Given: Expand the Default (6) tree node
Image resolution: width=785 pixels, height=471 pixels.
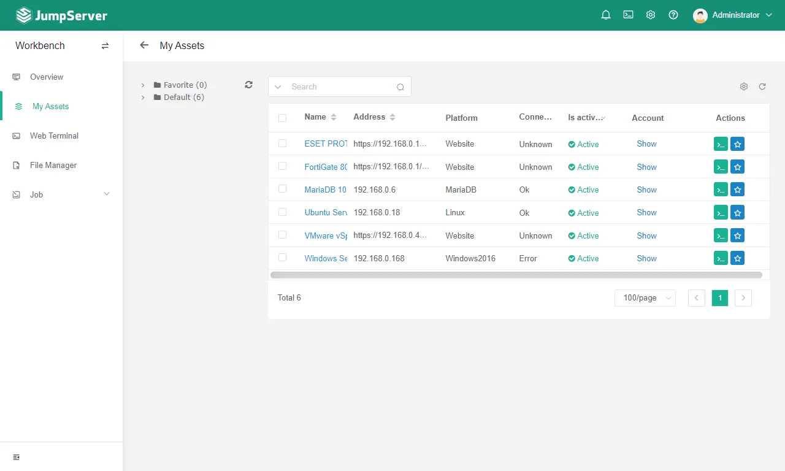Looking at the screenshot, I should pos(143,98).
